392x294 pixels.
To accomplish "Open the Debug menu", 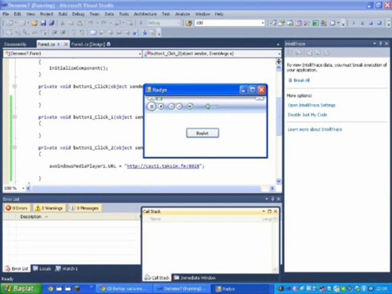I will tap(78, 14).
